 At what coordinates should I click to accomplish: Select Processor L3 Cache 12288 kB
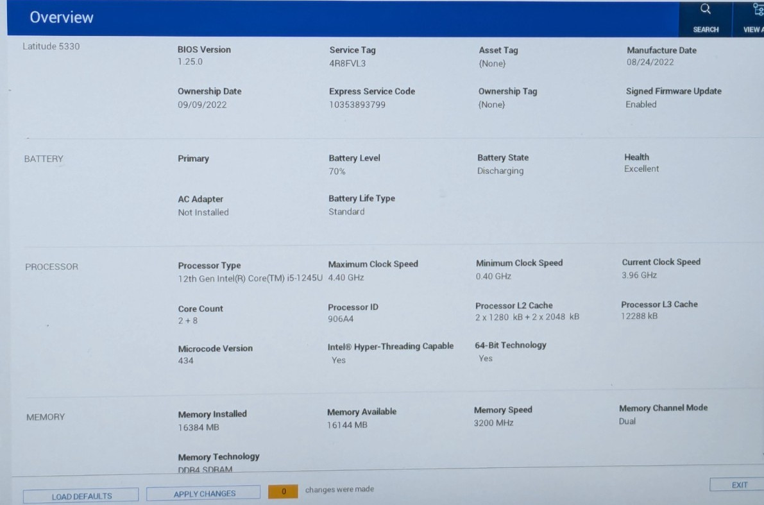point(639,316)
